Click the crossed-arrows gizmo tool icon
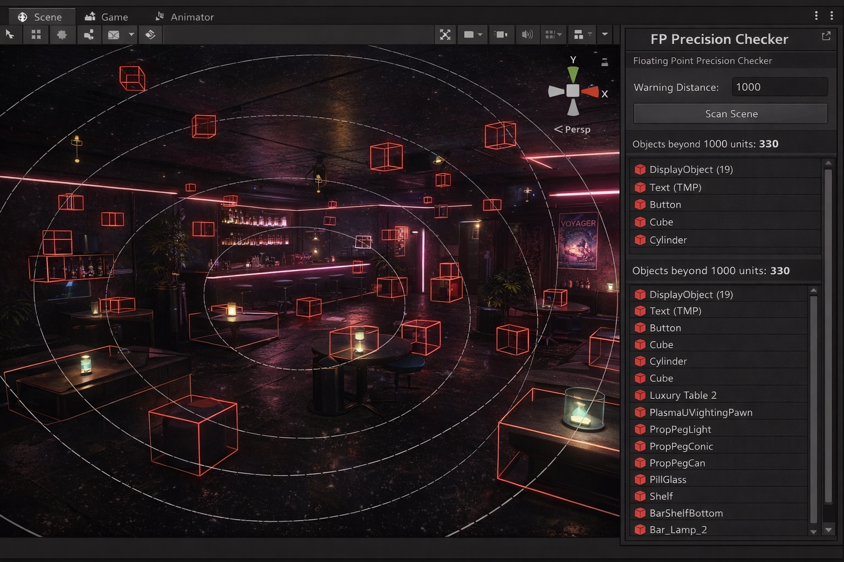The height and width of the screenshot is (562, 844). pos(445,35)
